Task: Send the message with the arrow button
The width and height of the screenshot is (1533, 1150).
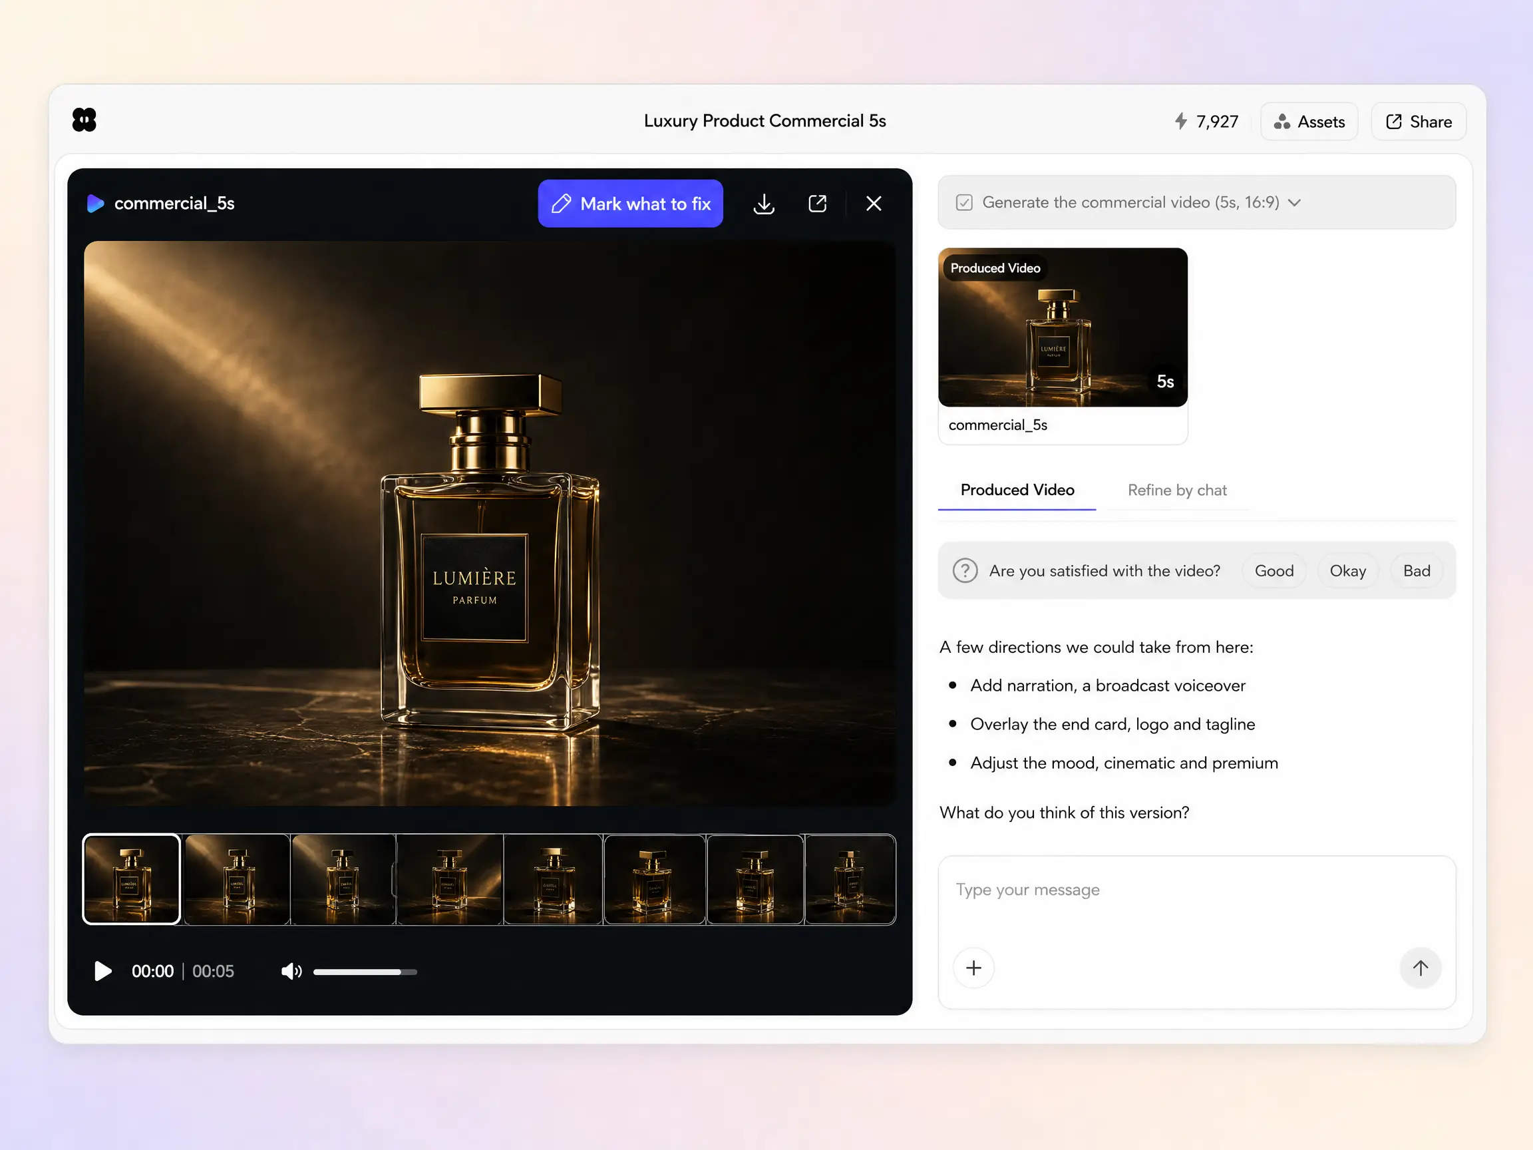Action: [x=1420, y=968]
